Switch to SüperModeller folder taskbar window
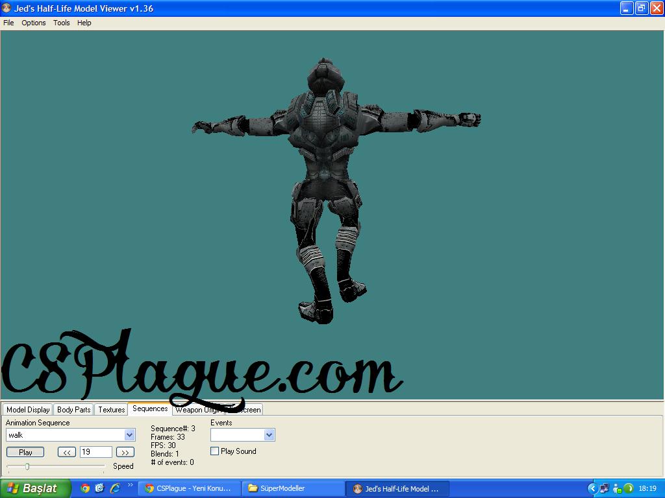This screenshot has height=498, width=665. (294, 488)
